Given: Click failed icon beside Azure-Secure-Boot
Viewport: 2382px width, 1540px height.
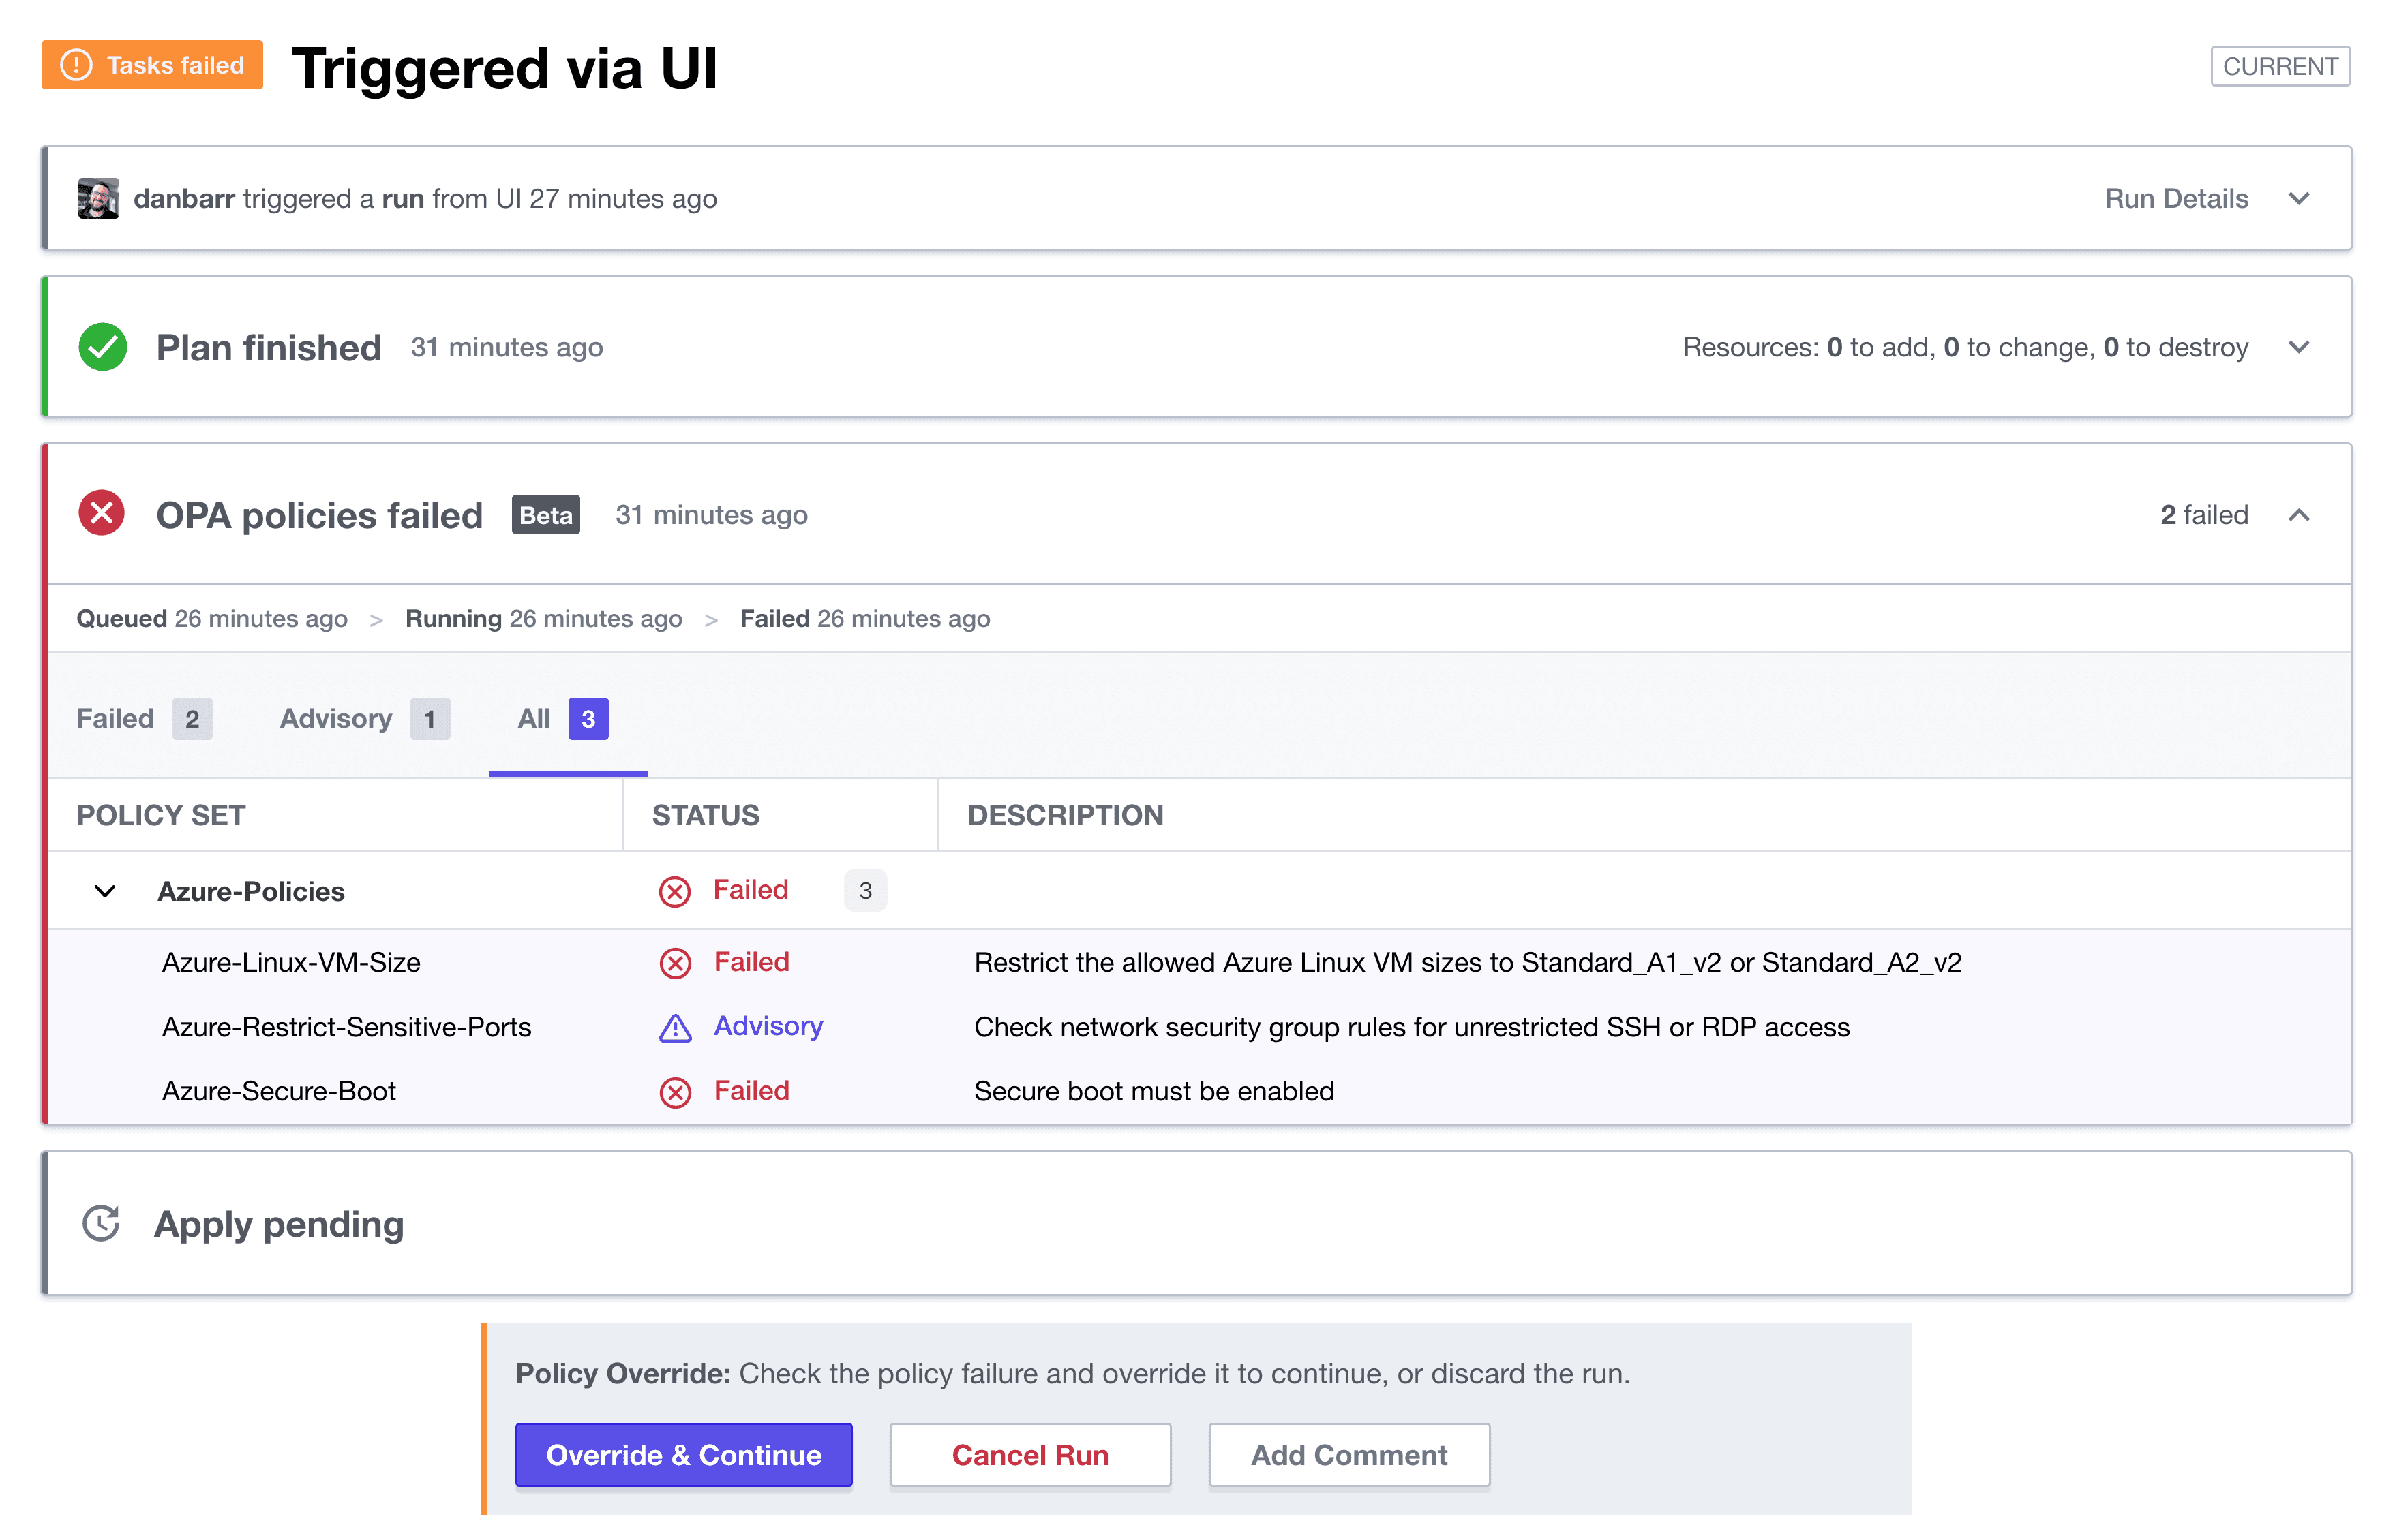Looking at the screenshot, I should point(676,1092).
